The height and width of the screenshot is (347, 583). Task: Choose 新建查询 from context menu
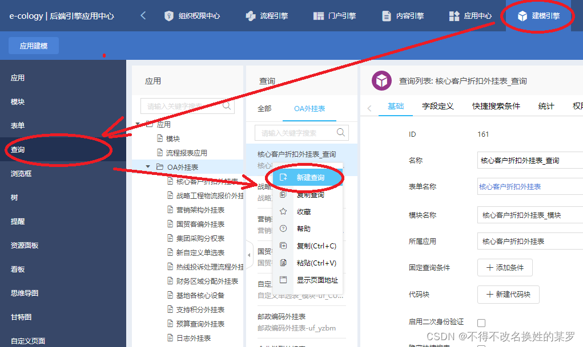point(307,178)
